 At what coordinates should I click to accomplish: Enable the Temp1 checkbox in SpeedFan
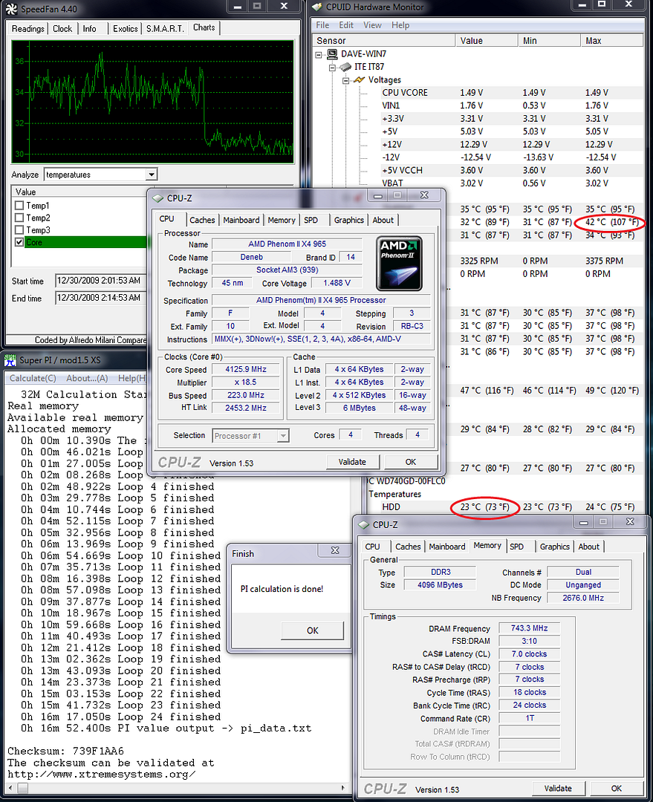point(19,206)
